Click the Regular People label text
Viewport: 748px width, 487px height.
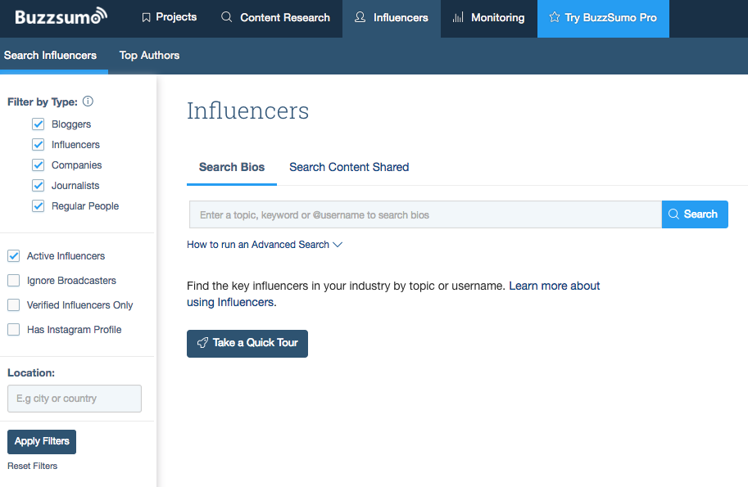85,206
